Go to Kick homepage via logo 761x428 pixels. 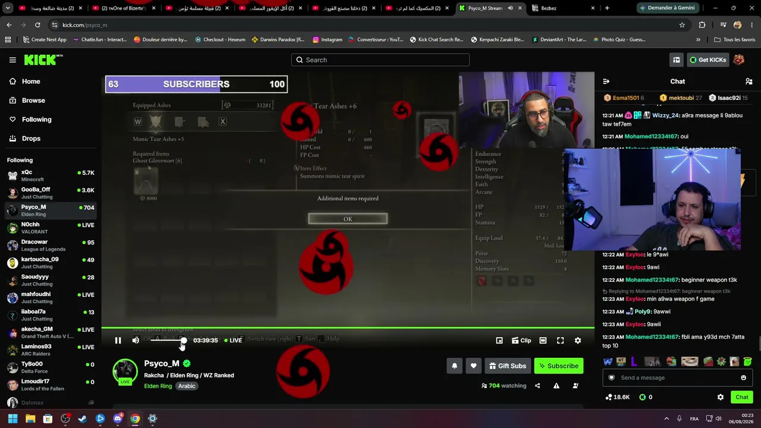click(x=43, y=59)
